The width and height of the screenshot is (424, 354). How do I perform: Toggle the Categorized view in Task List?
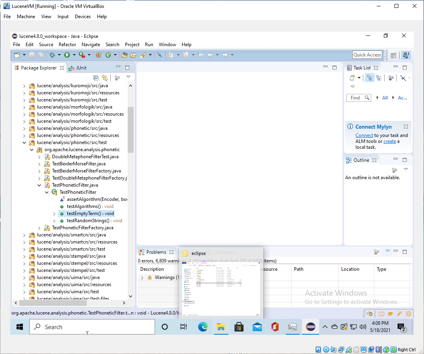pyautogui.click(x=370, y=78)
